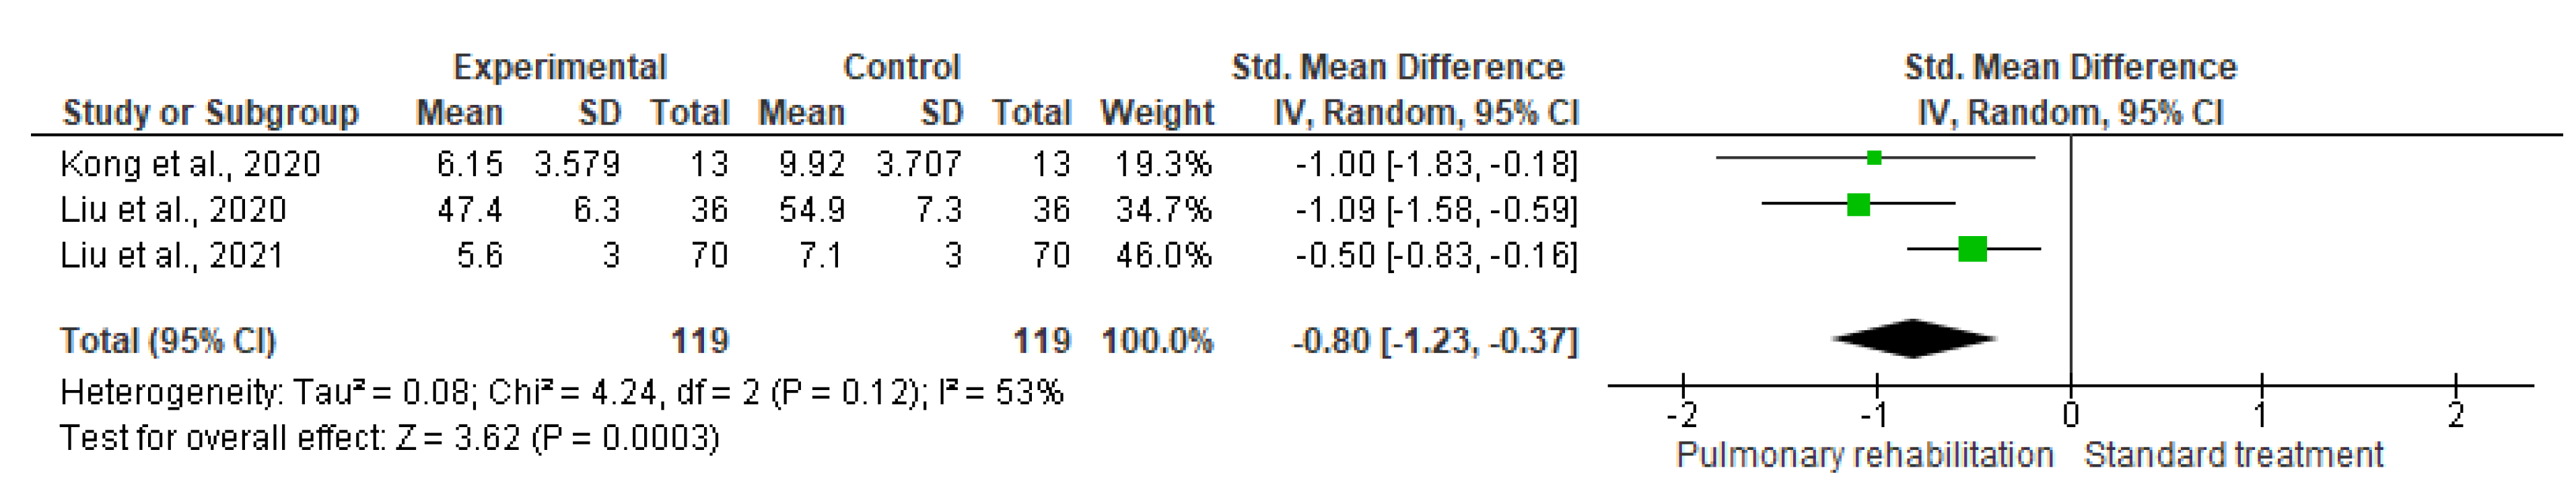The width and height of the screenshot is (2576, 497).
Task: Click the black diamond pooled effect marker
Action: [1913, 339]
